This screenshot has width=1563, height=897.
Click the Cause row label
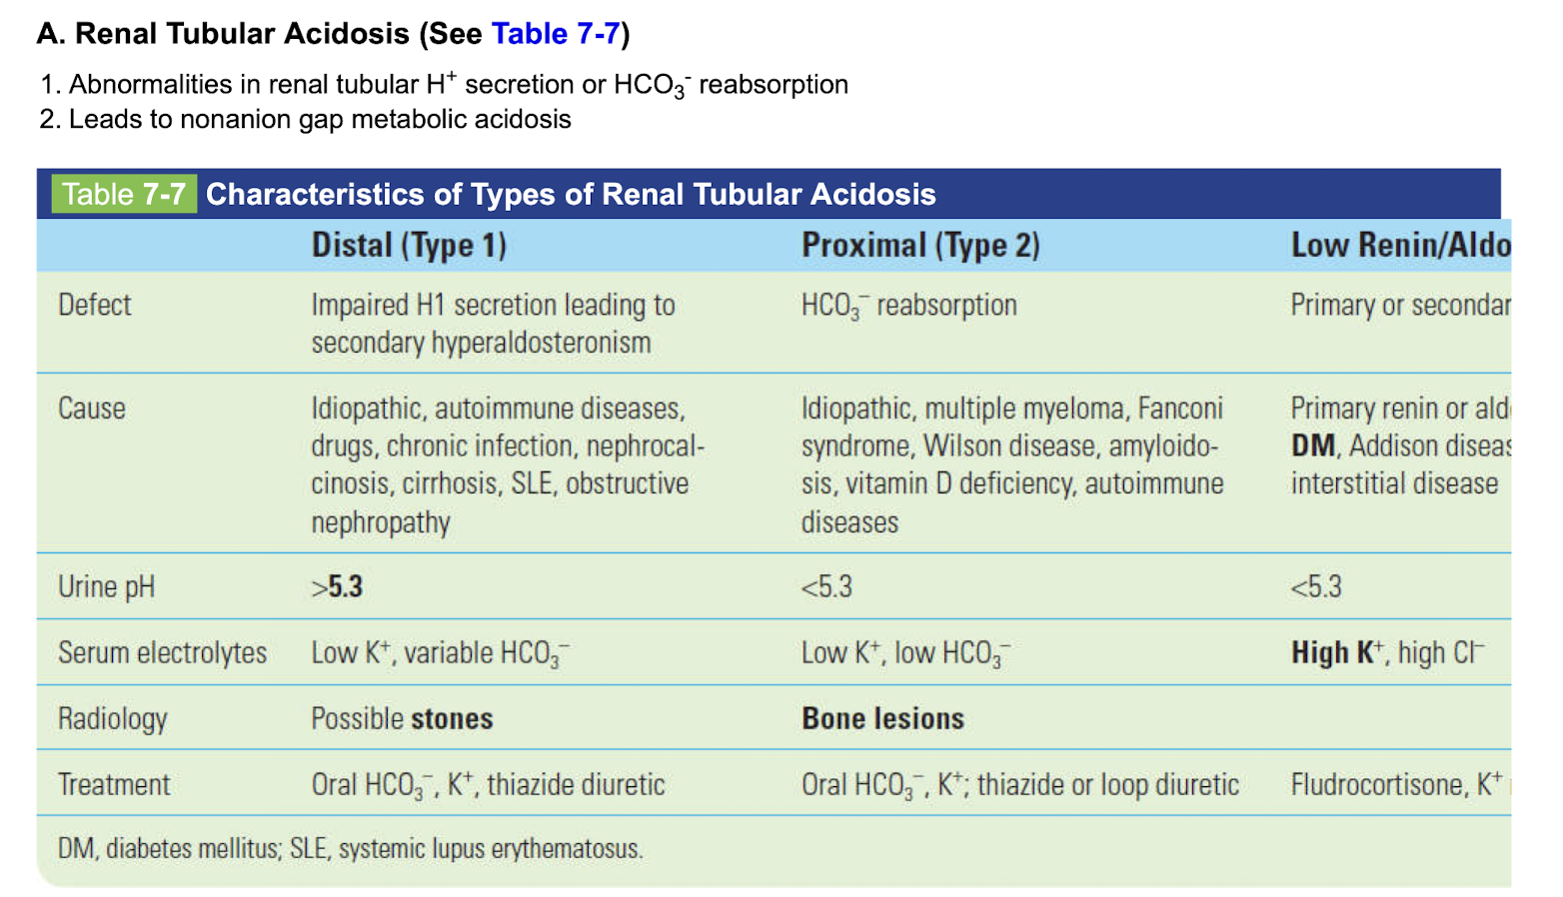point(92,409)
